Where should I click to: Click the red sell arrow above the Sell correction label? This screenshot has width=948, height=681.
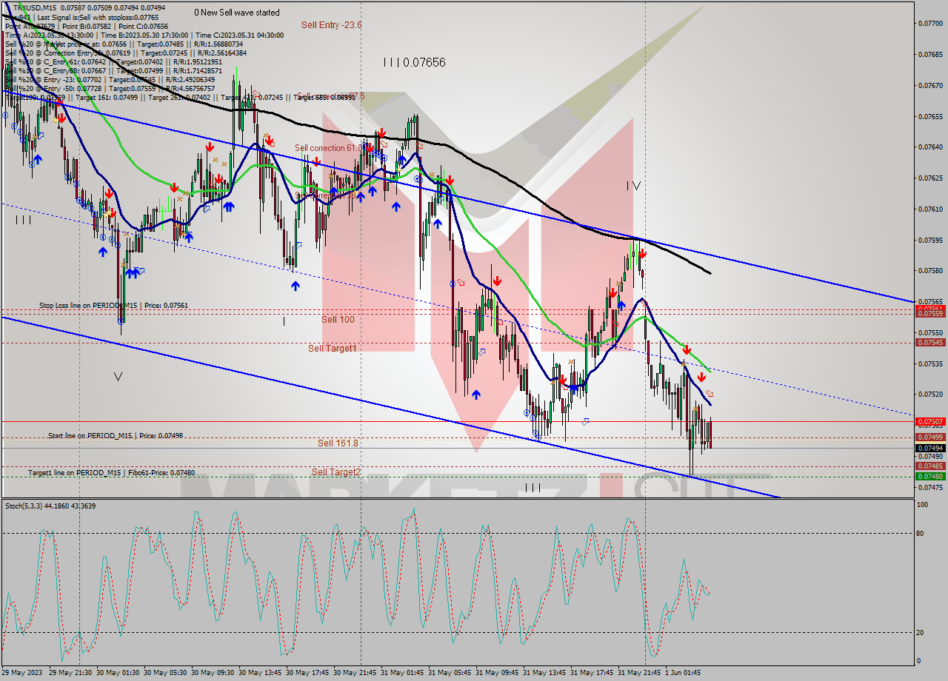coord(381,132)
